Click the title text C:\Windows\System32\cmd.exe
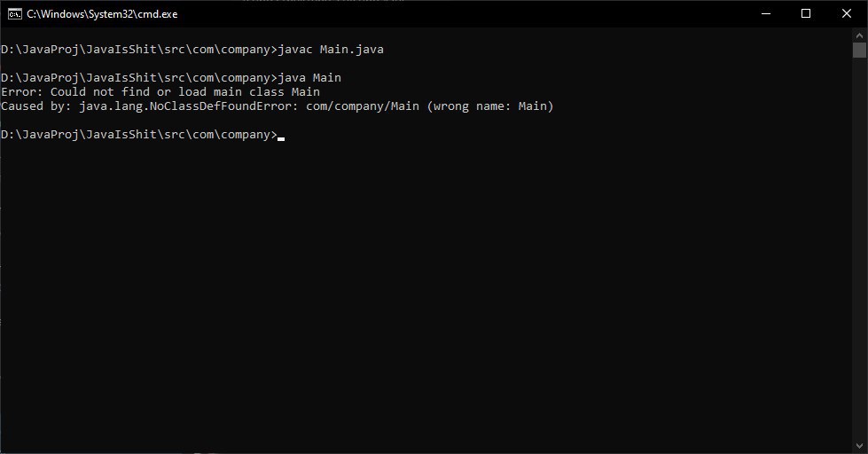 [103, 14]
